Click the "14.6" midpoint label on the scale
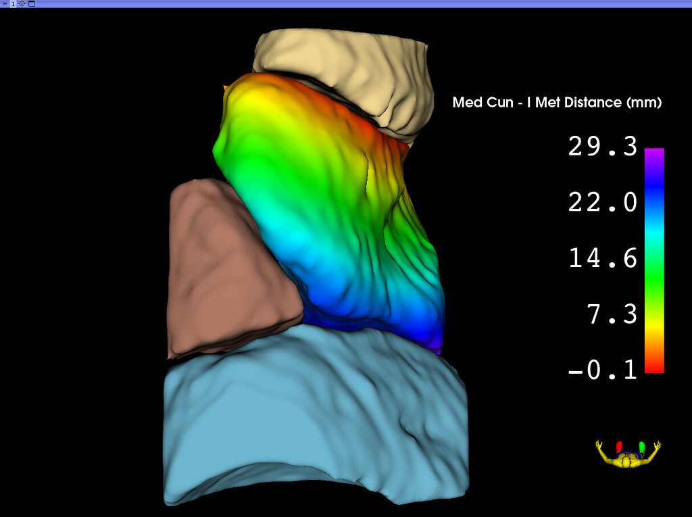 click(603, 258)
